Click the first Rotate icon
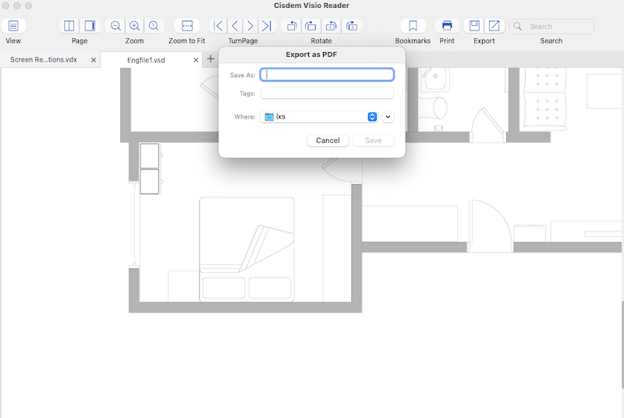Screen dimensions: 624x418 click(x=292, y=27)
